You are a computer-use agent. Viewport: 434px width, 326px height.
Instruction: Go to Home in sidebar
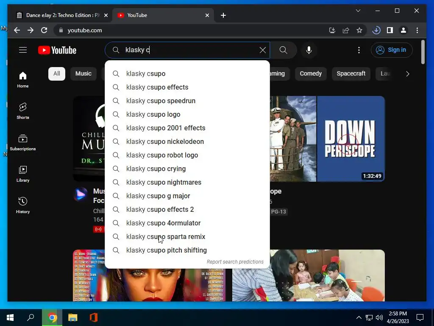click(23, 80)
